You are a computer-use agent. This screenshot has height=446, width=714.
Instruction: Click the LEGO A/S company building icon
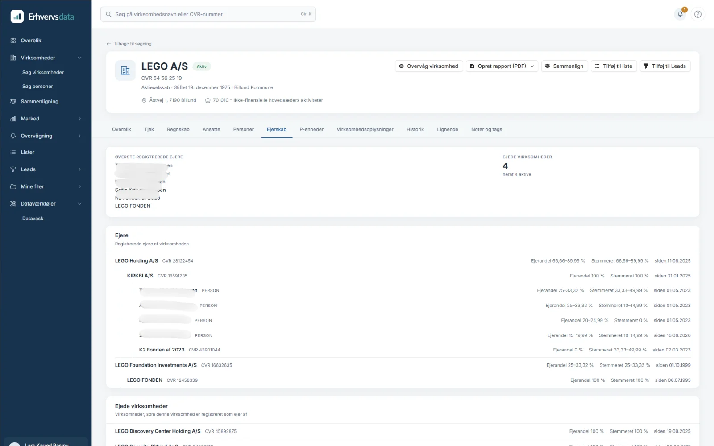pyautogui.click(x=125, y=70)
